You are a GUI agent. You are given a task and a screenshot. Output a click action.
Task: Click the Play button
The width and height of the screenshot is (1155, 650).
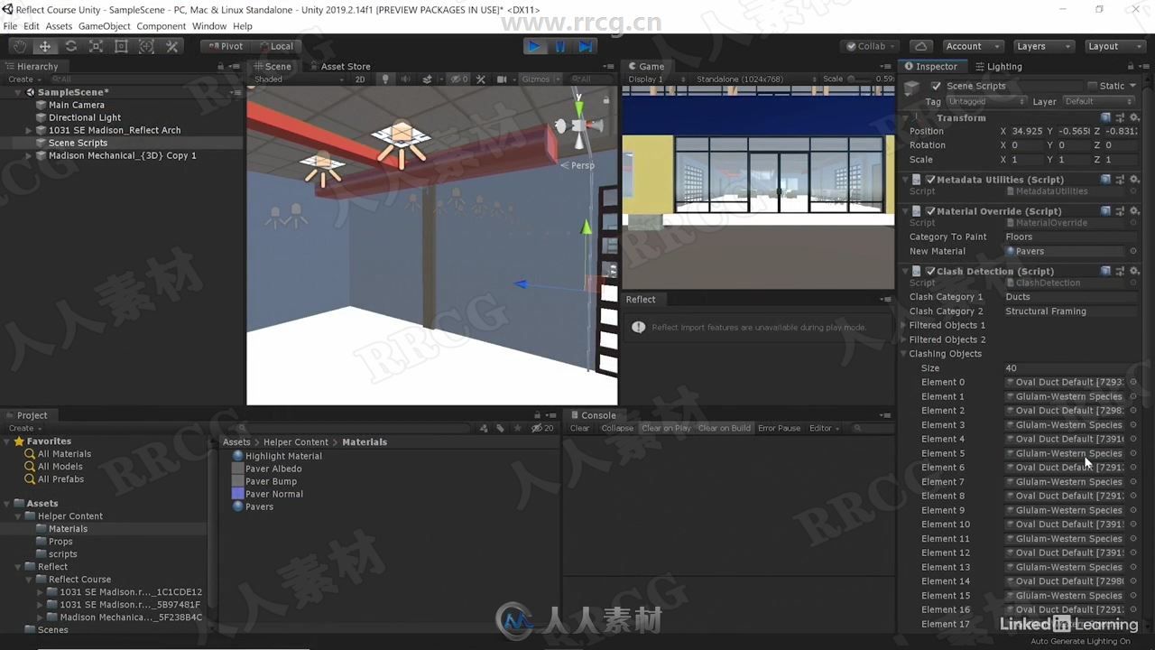[x=534, y=46]
